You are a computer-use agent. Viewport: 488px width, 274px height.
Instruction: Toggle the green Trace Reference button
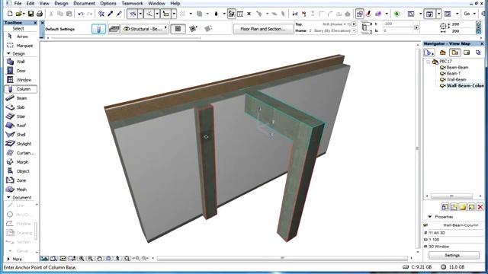396,14
